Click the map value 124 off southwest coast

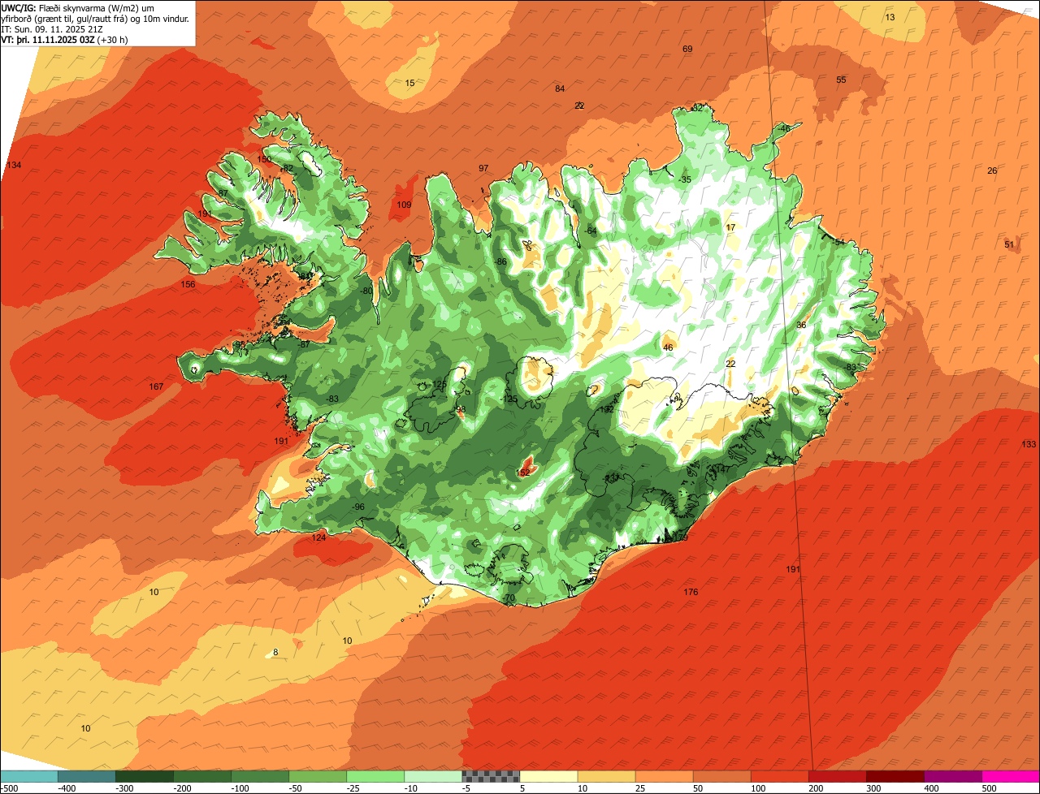(x=318, y=537)
